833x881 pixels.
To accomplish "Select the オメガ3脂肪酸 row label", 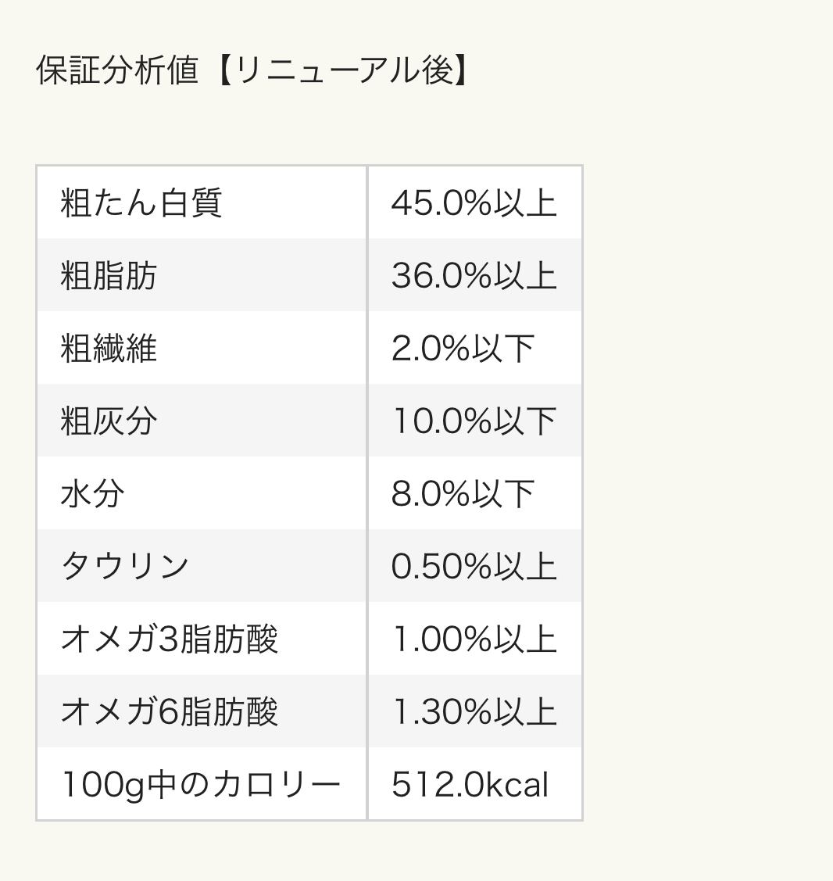I will point(169,639).
